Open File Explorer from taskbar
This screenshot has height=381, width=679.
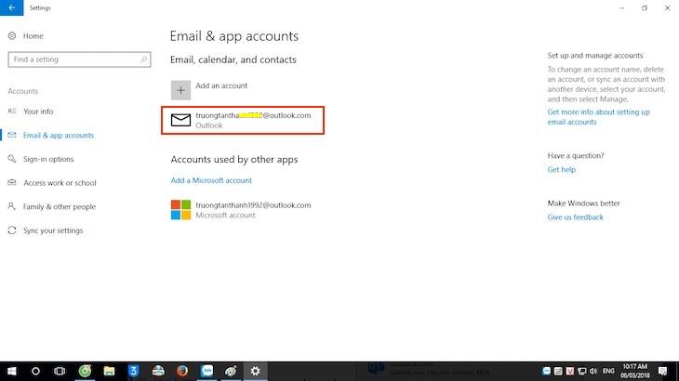(x=109, y=371)
